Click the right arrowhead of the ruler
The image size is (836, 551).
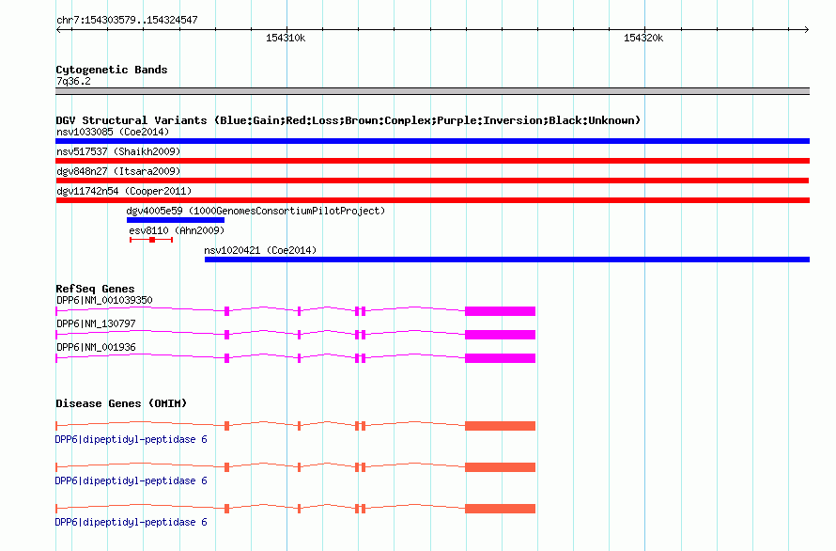click(x=807, y=29)
